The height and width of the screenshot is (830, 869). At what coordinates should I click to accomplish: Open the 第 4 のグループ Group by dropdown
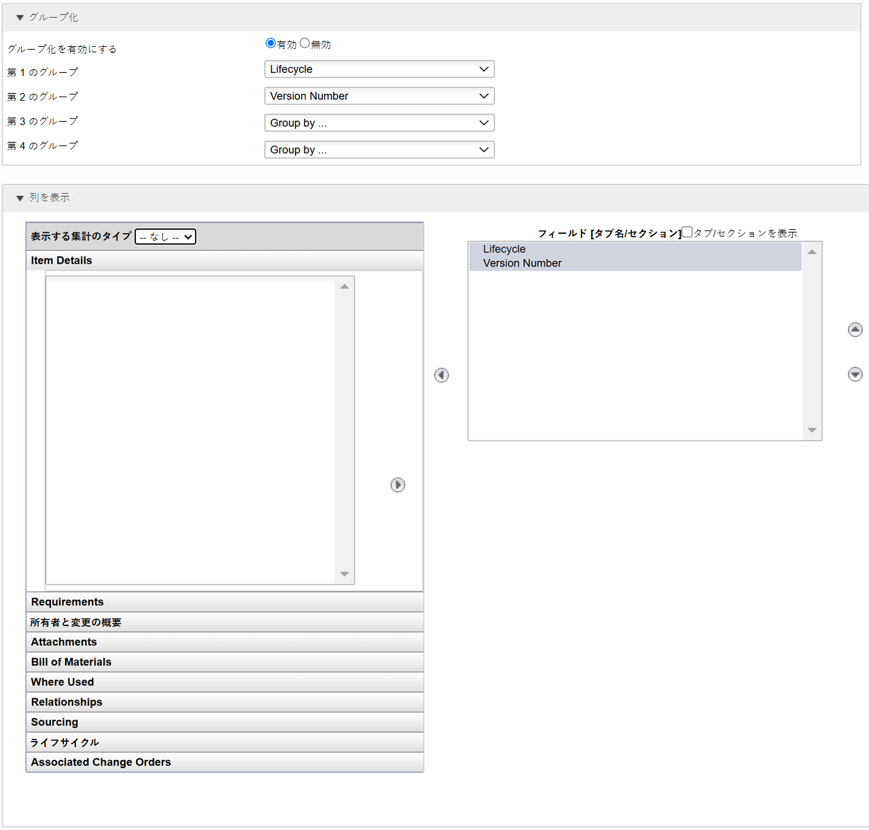pyautogui.click(x=379, y=150)
